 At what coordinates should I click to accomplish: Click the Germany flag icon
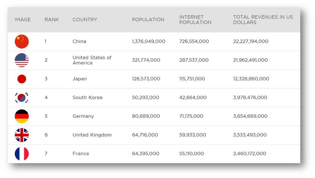(22, 116)
